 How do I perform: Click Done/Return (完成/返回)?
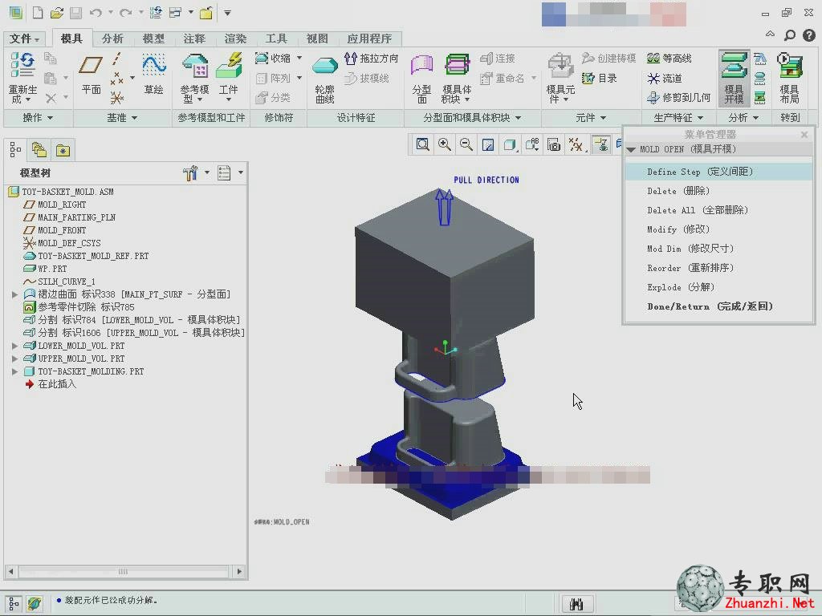pos(719,306)
